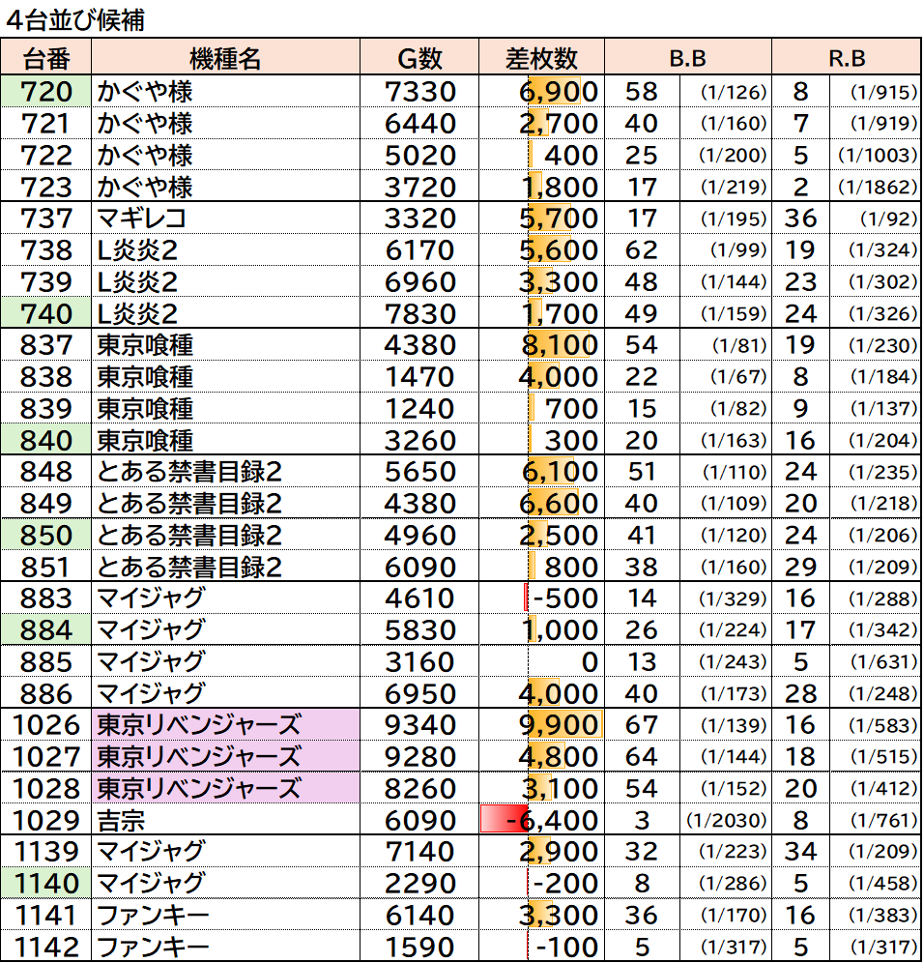Select the title 4台並び候補

(75, 19)
